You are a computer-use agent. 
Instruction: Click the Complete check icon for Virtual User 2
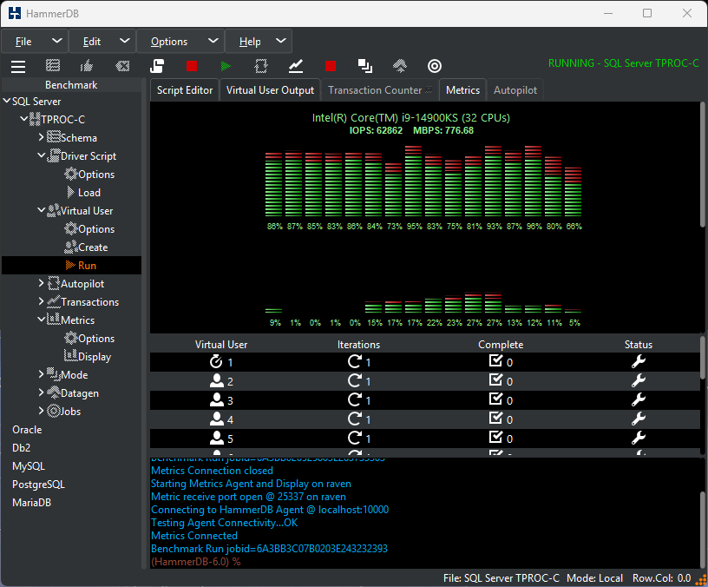[x=495, y=380]
